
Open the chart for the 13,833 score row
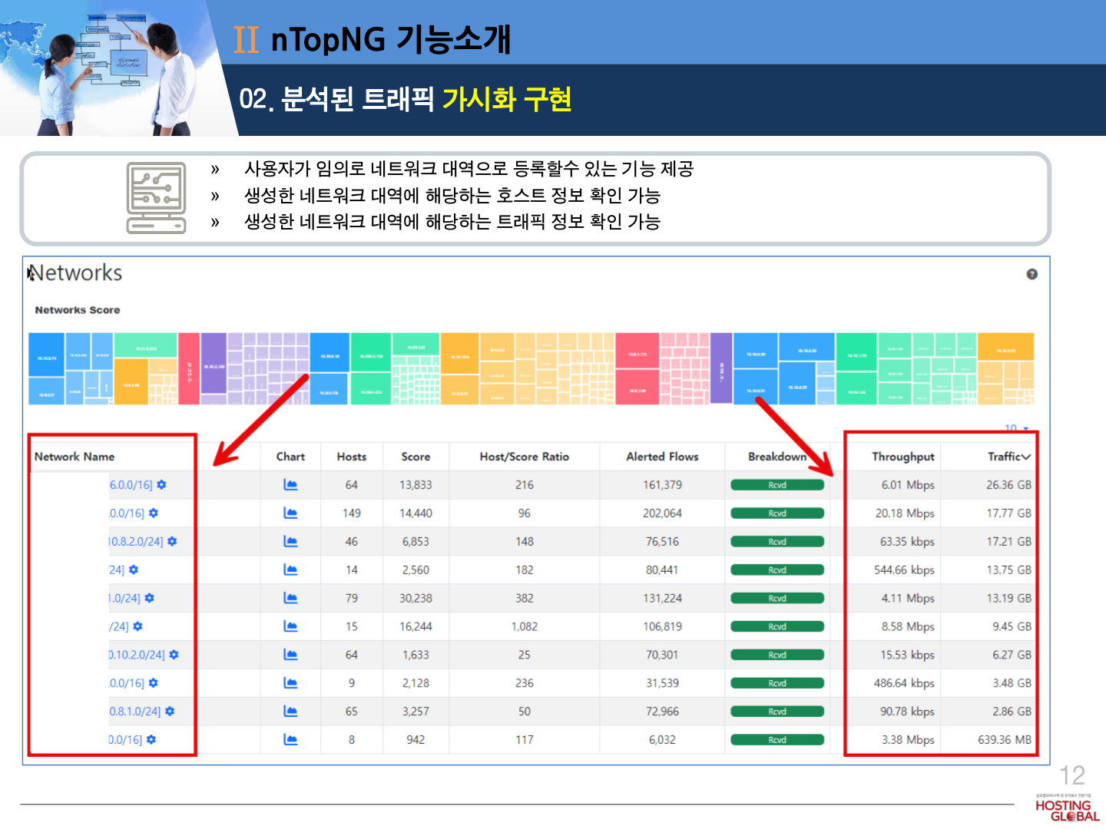click(x=290, y=484)
